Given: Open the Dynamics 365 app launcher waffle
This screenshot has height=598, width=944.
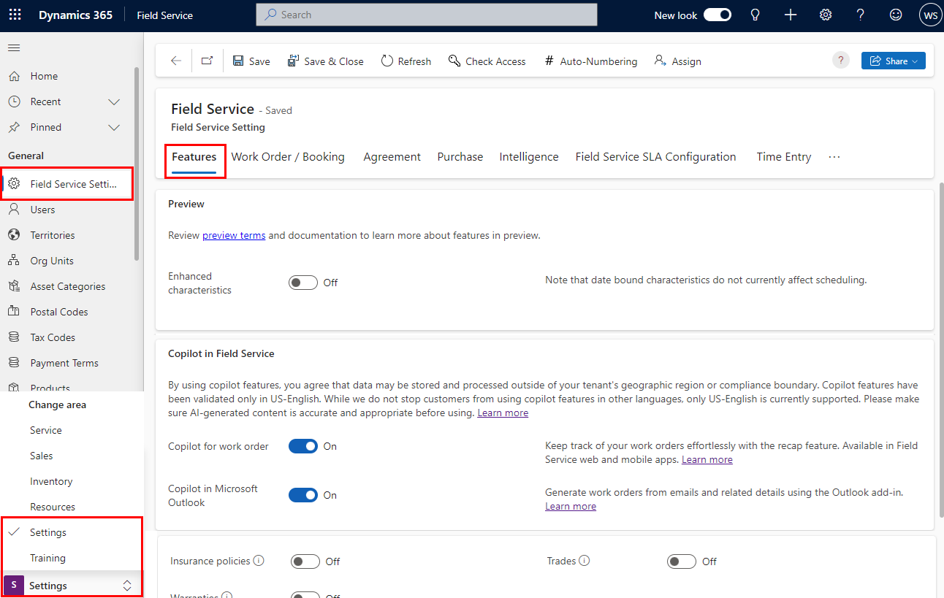Looking at the screenshot, I should pos(15,15).
